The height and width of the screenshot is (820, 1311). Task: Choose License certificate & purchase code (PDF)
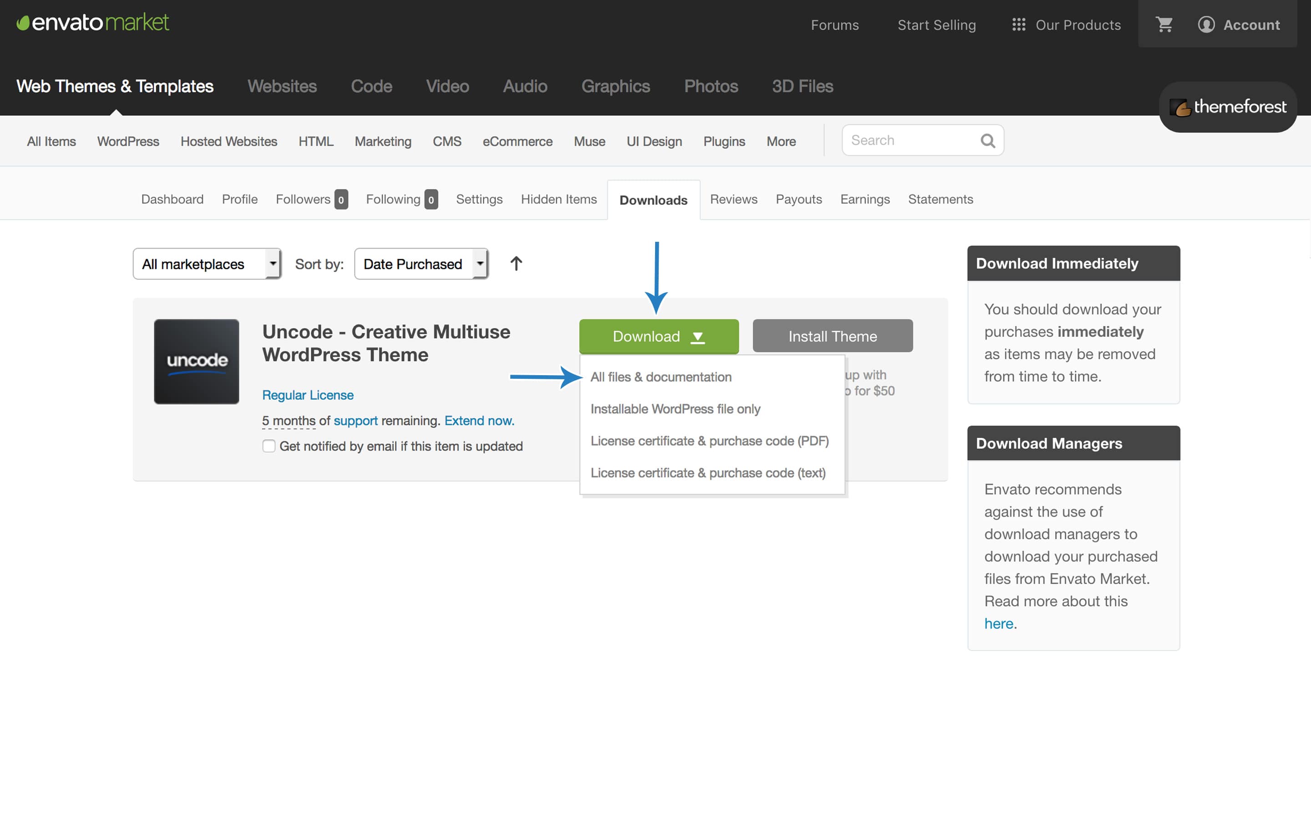[x=709, y=441]
